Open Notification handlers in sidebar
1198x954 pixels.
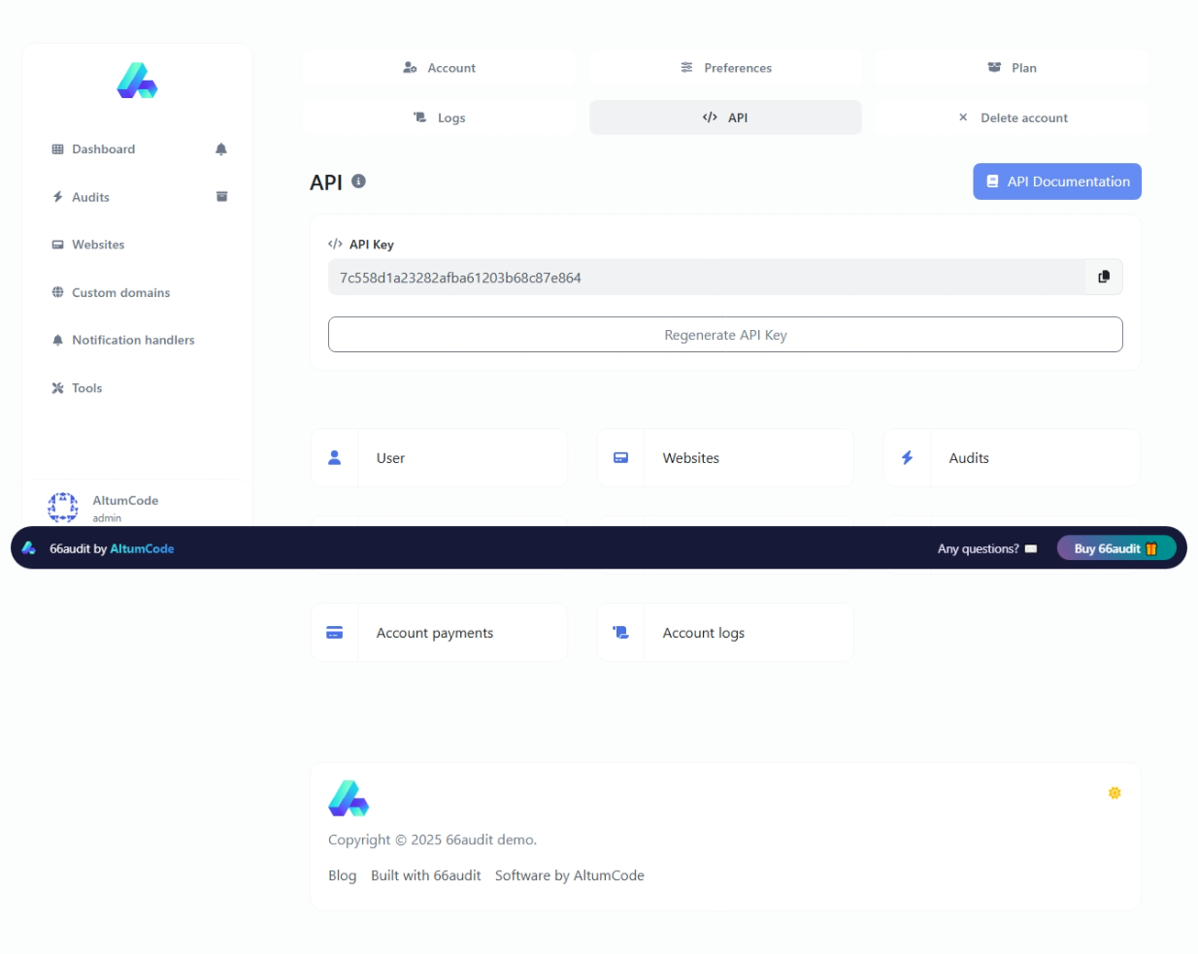(x=132, y=341)
